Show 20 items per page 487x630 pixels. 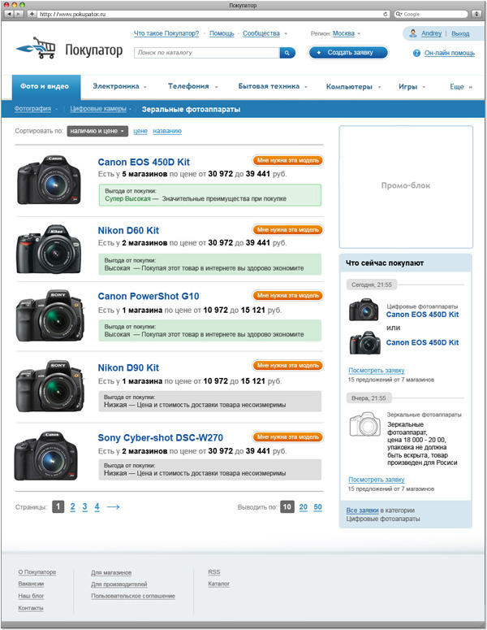[x=304, y=507]
